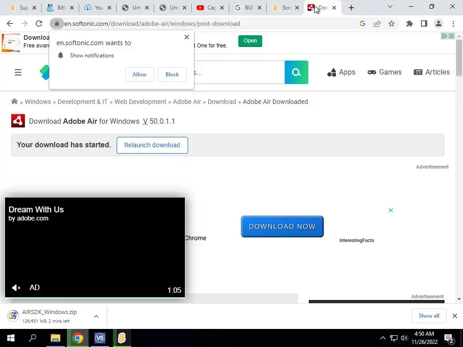Click the Softonic search magnifier button

point(297,72)
